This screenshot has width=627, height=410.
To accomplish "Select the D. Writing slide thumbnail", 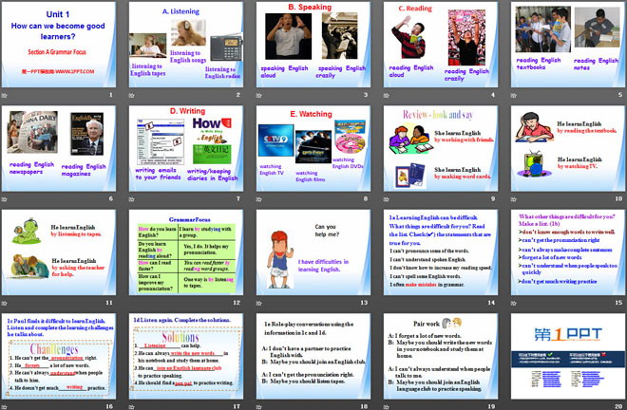I will (186, 148).
